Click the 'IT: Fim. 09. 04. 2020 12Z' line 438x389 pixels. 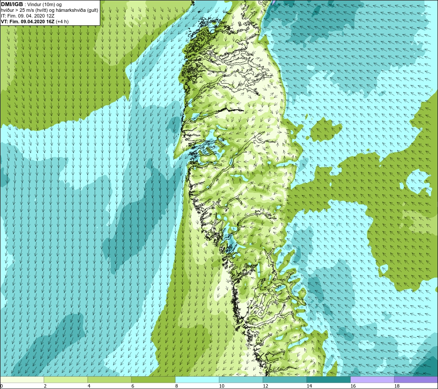[28, 16]
